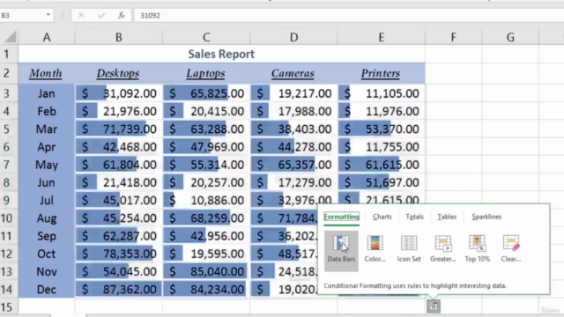
Task: Select the Jun month cell
Action: (47, 182)
